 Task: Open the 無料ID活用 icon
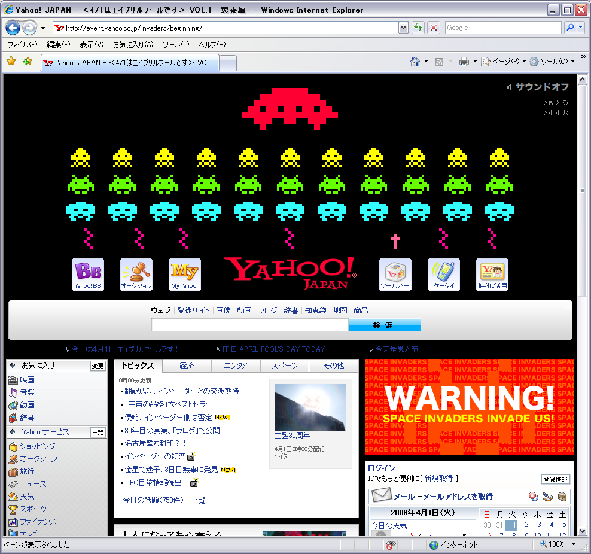point(492,275)
